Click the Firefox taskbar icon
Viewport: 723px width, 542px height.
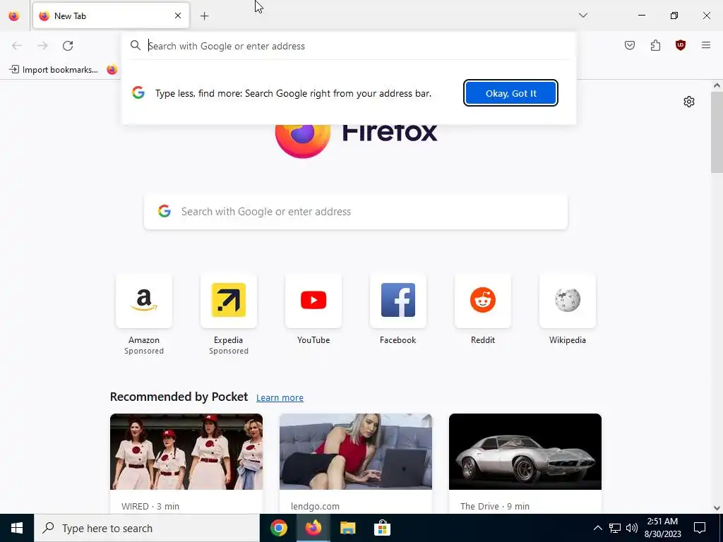tap(313, 528)
